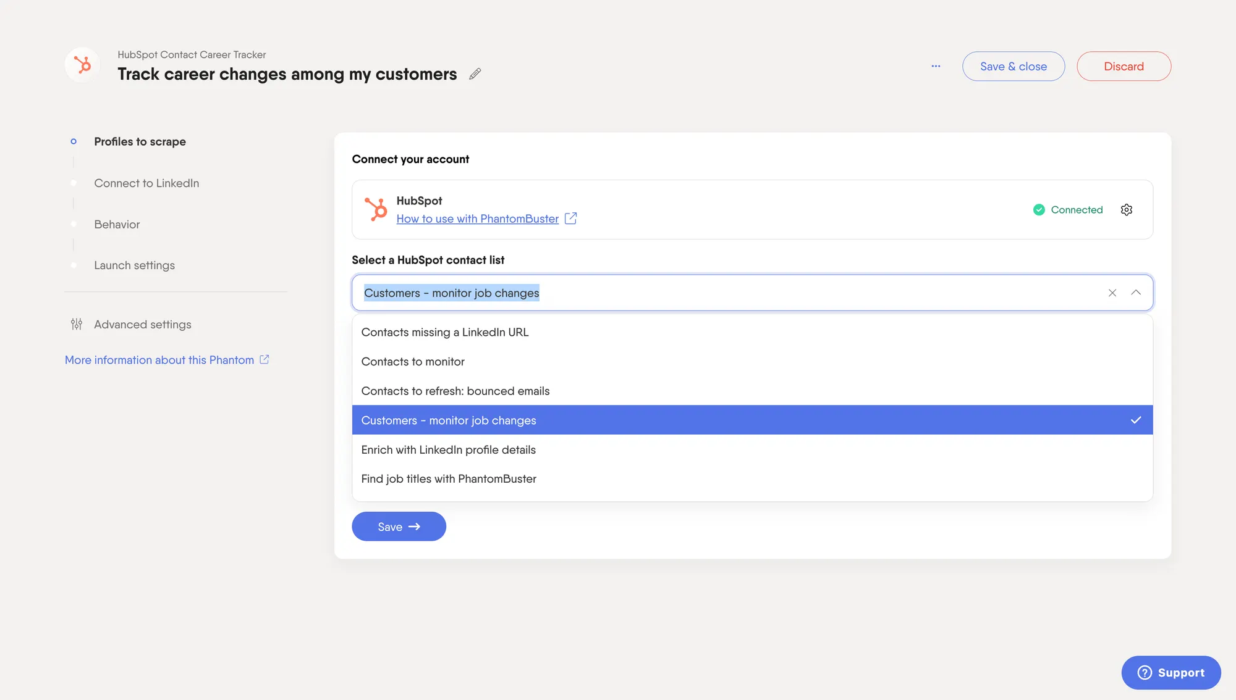
Task: Click the HubSpot logo at top left
Action: tap(82, 65)
